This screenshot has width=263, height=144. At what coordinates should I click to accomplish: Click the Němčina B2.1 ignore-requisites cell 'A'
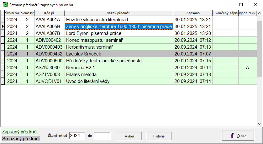(x=247, y=68)
